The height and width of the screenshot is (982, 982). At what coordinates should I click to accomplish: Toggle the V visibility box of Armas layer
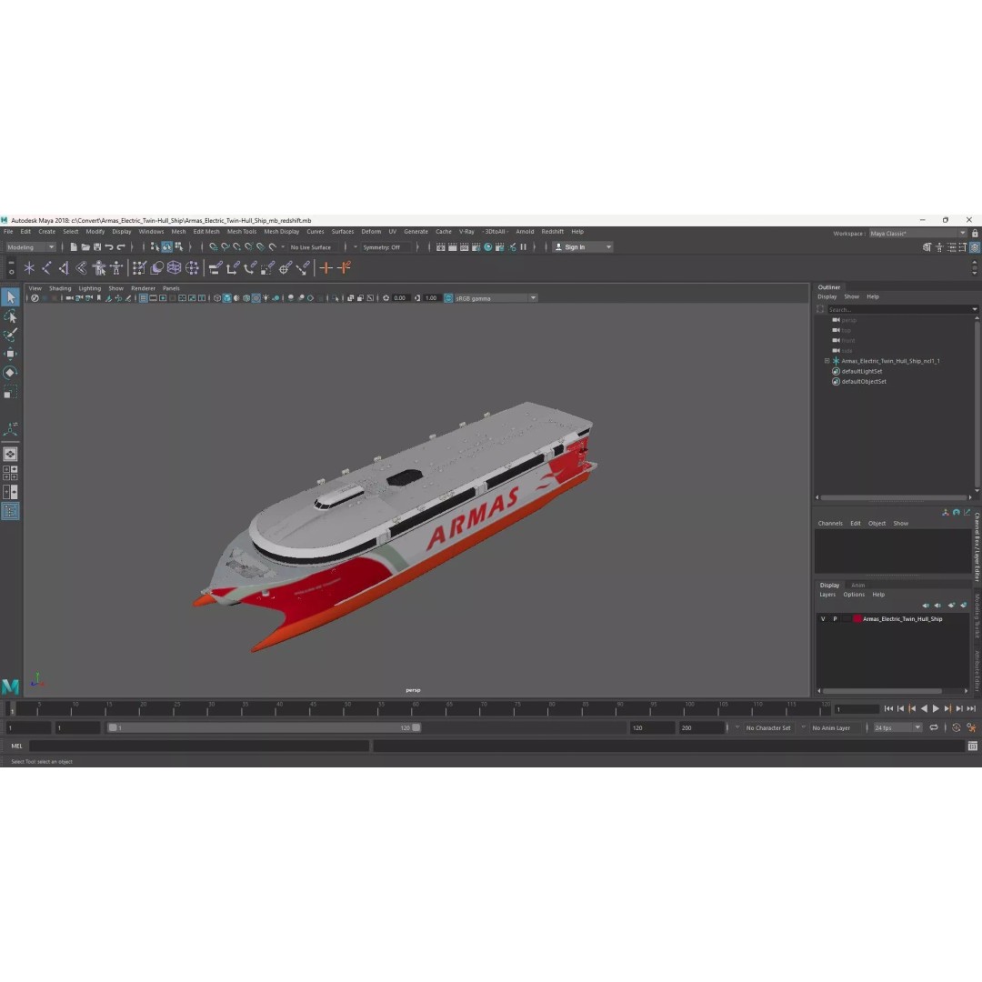[x=823, y=619]
